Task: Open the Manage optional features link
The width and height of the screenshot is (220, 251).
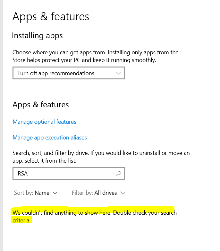Action: (44, 122)
